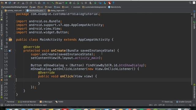The image size is (196, 110).
Task: Open the LF line separator selector
Action: (x=155, y=105)
